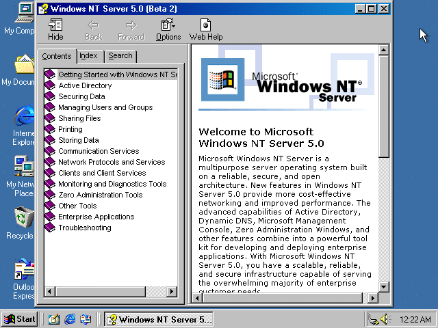The width and height of the screenshot is (438, 328).
Task: Select the Storing Data topic
Action: click(x=79, y=140)
